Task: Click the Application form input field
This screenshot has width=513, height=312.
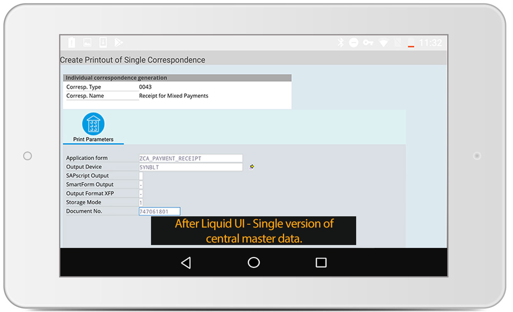Action: (191, 158)
